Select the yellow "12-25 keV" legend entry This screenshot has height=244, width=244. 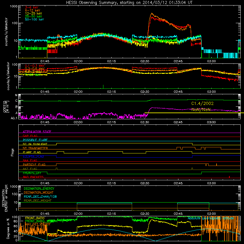coord(34,13)
